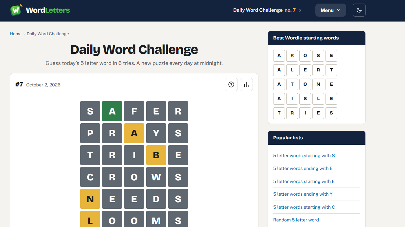
Task: Open '5 letter words starting with E'
Action: click(304, 181)
